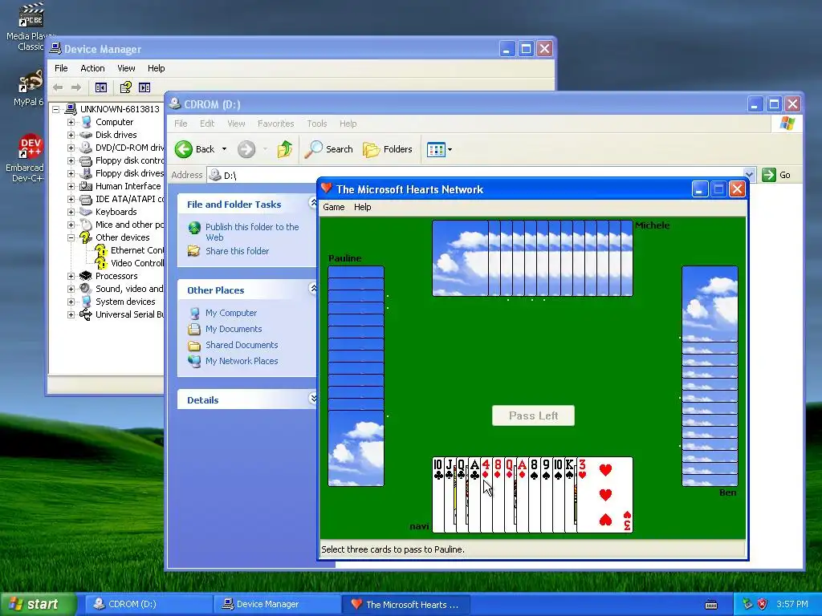822x616 pixels.
Task: Open My Network Places link
Action: pos(242,361)
